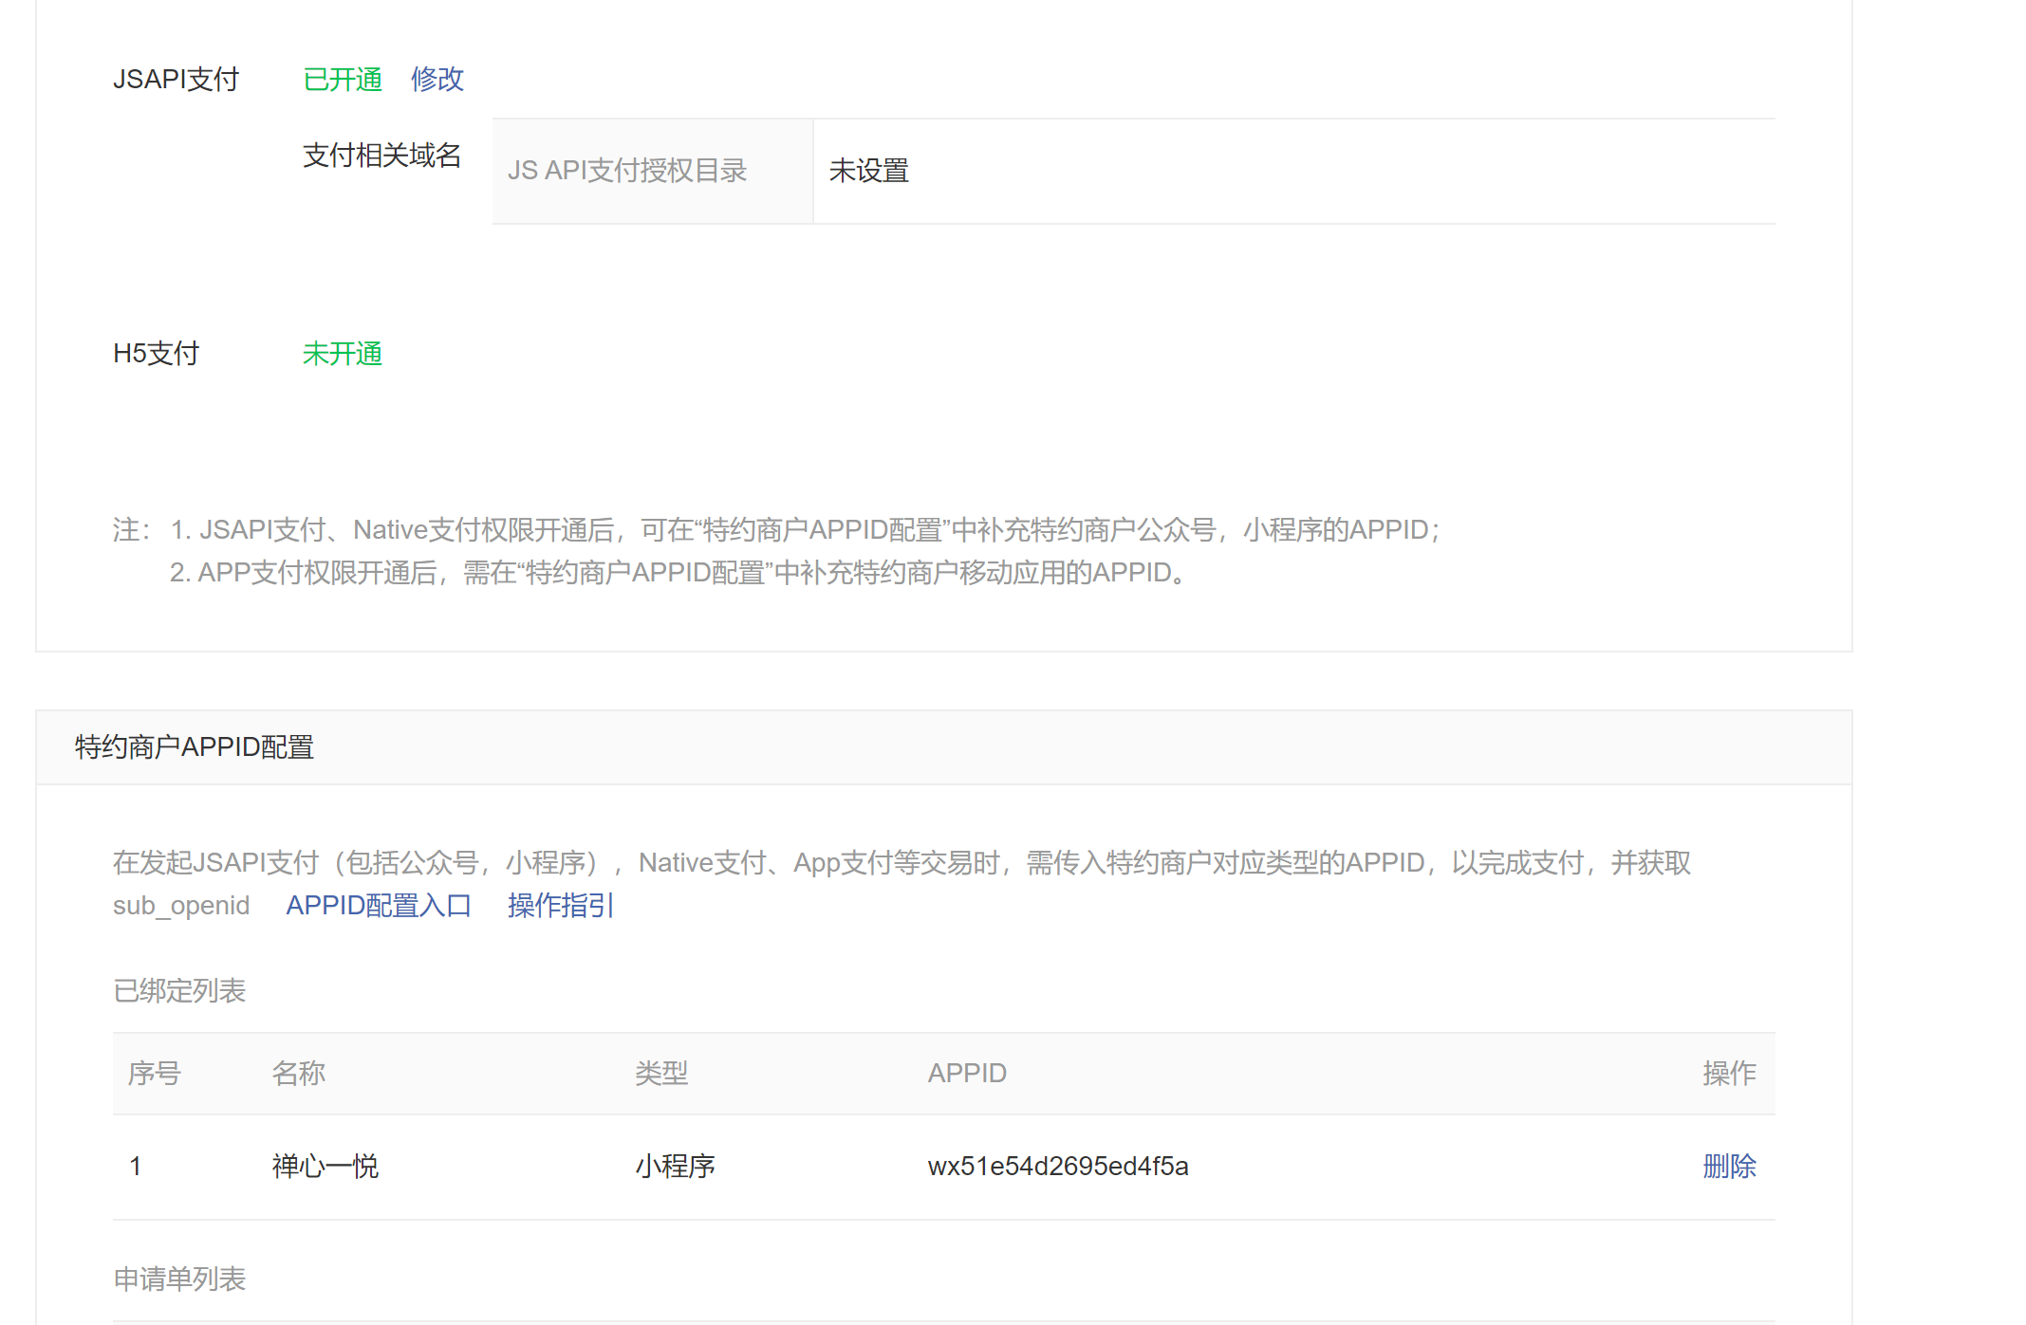Click the 已开通 status for JSAPI支付

pos(342,79)
